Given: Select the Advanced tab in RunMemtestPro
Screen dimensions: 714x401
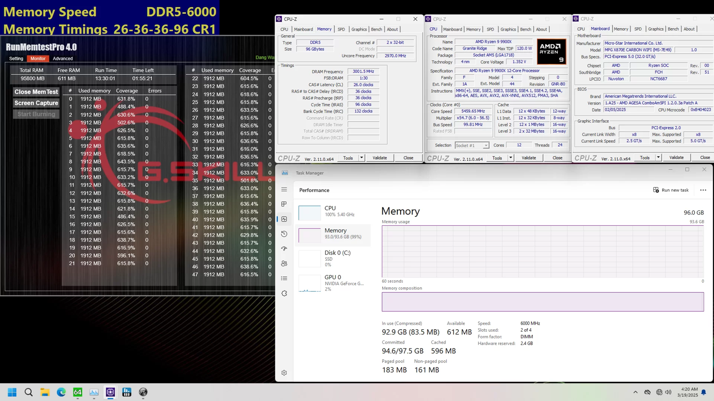Looking at the screenshot, I should pos(62,58).
